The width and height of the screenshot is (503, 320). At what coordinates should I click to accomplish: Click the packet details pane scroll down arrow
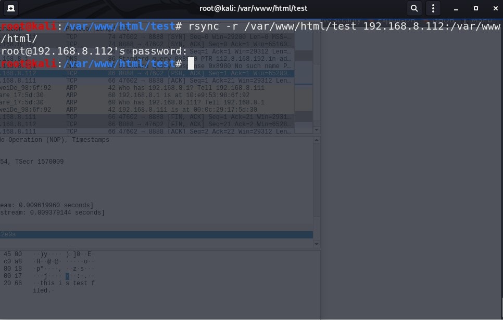click(x=317, y=244)
